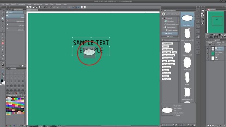Click the Dialog tag
Image resolution: width=226 pixels, height=127 pixels.
coord(165,61)
